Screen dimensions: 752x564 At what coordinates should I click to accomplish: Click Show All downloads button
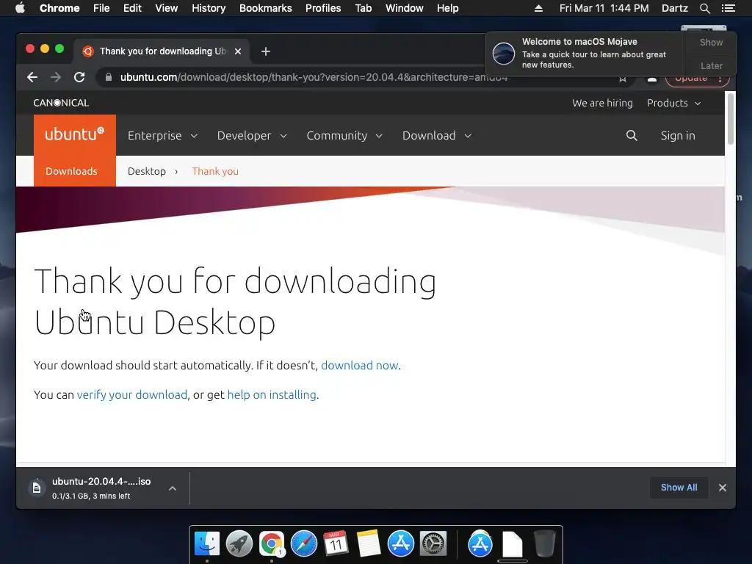679,488
